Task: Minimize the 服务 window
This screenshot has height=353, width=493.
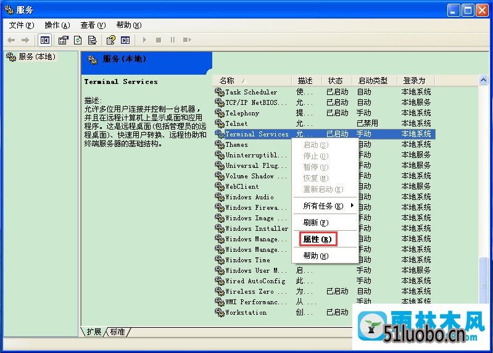Action: (x=454, y=10)
